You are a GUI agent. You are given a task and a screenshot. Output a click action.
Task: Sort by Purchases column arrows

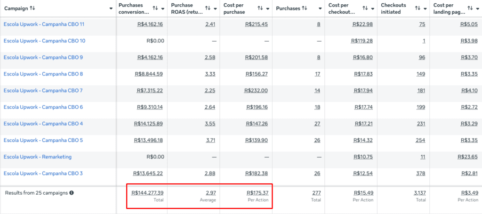click(305, 8)
